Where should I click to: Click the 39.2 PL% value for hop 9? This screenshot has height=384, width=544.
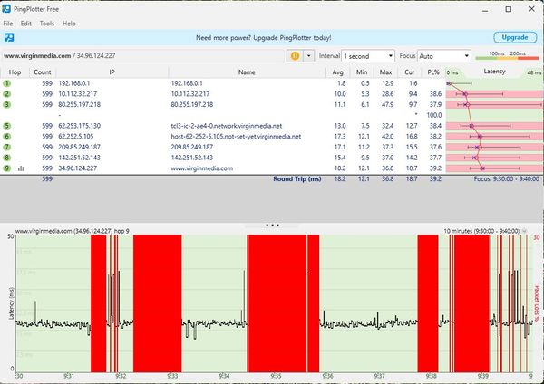click(x=435, y=168)
